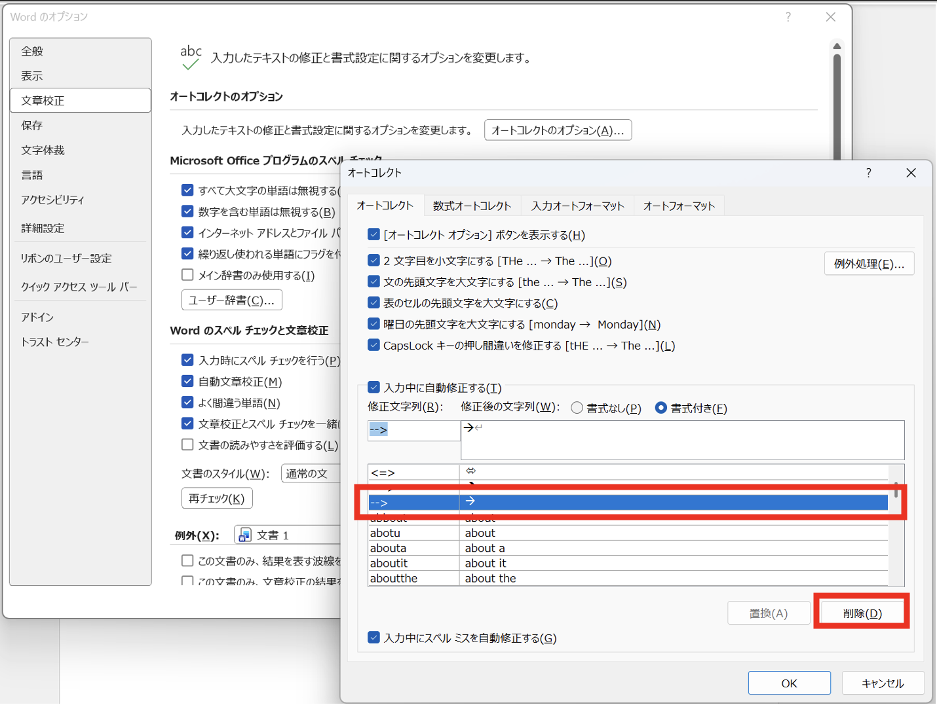The width and height of the screenshot is (937, 707).
Task: Open ユーザー辞書(C)... dialog
Action: click(x=231, y=300)
